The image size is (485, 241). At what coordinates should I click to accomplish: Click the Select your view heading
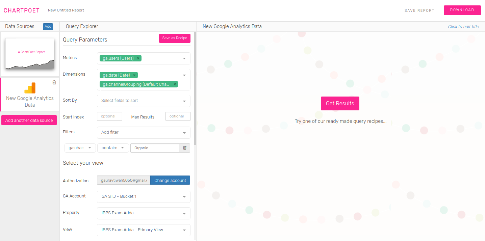click(83, 163)
